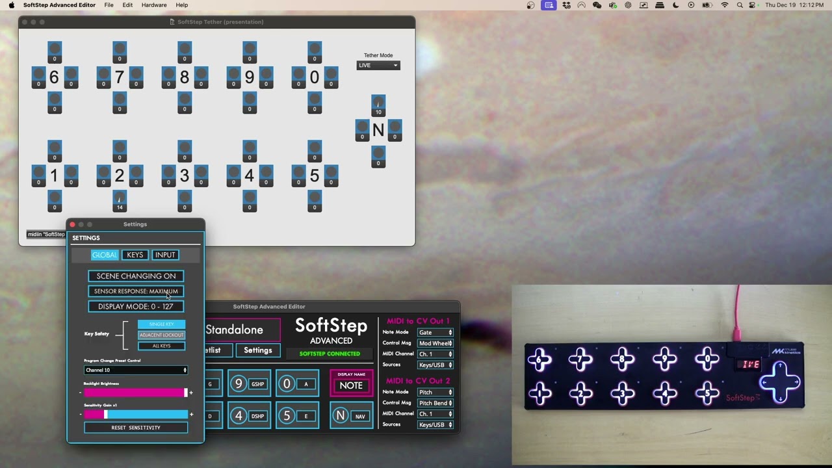This screenshot has height=468, width=832.
Task: Open the Help menu
Action: coord(182,5)
